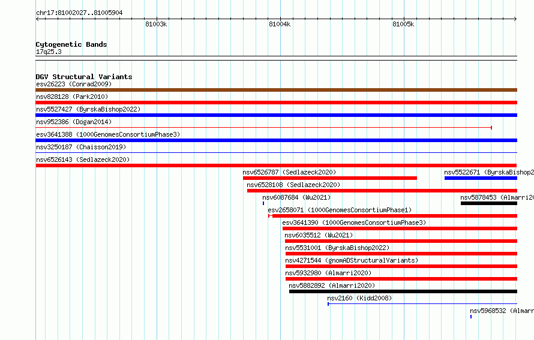The width and height of the screenshot is (534, 340).
Task: Click nsv6087684 (Wu2021) label
Action: point(296,197)
